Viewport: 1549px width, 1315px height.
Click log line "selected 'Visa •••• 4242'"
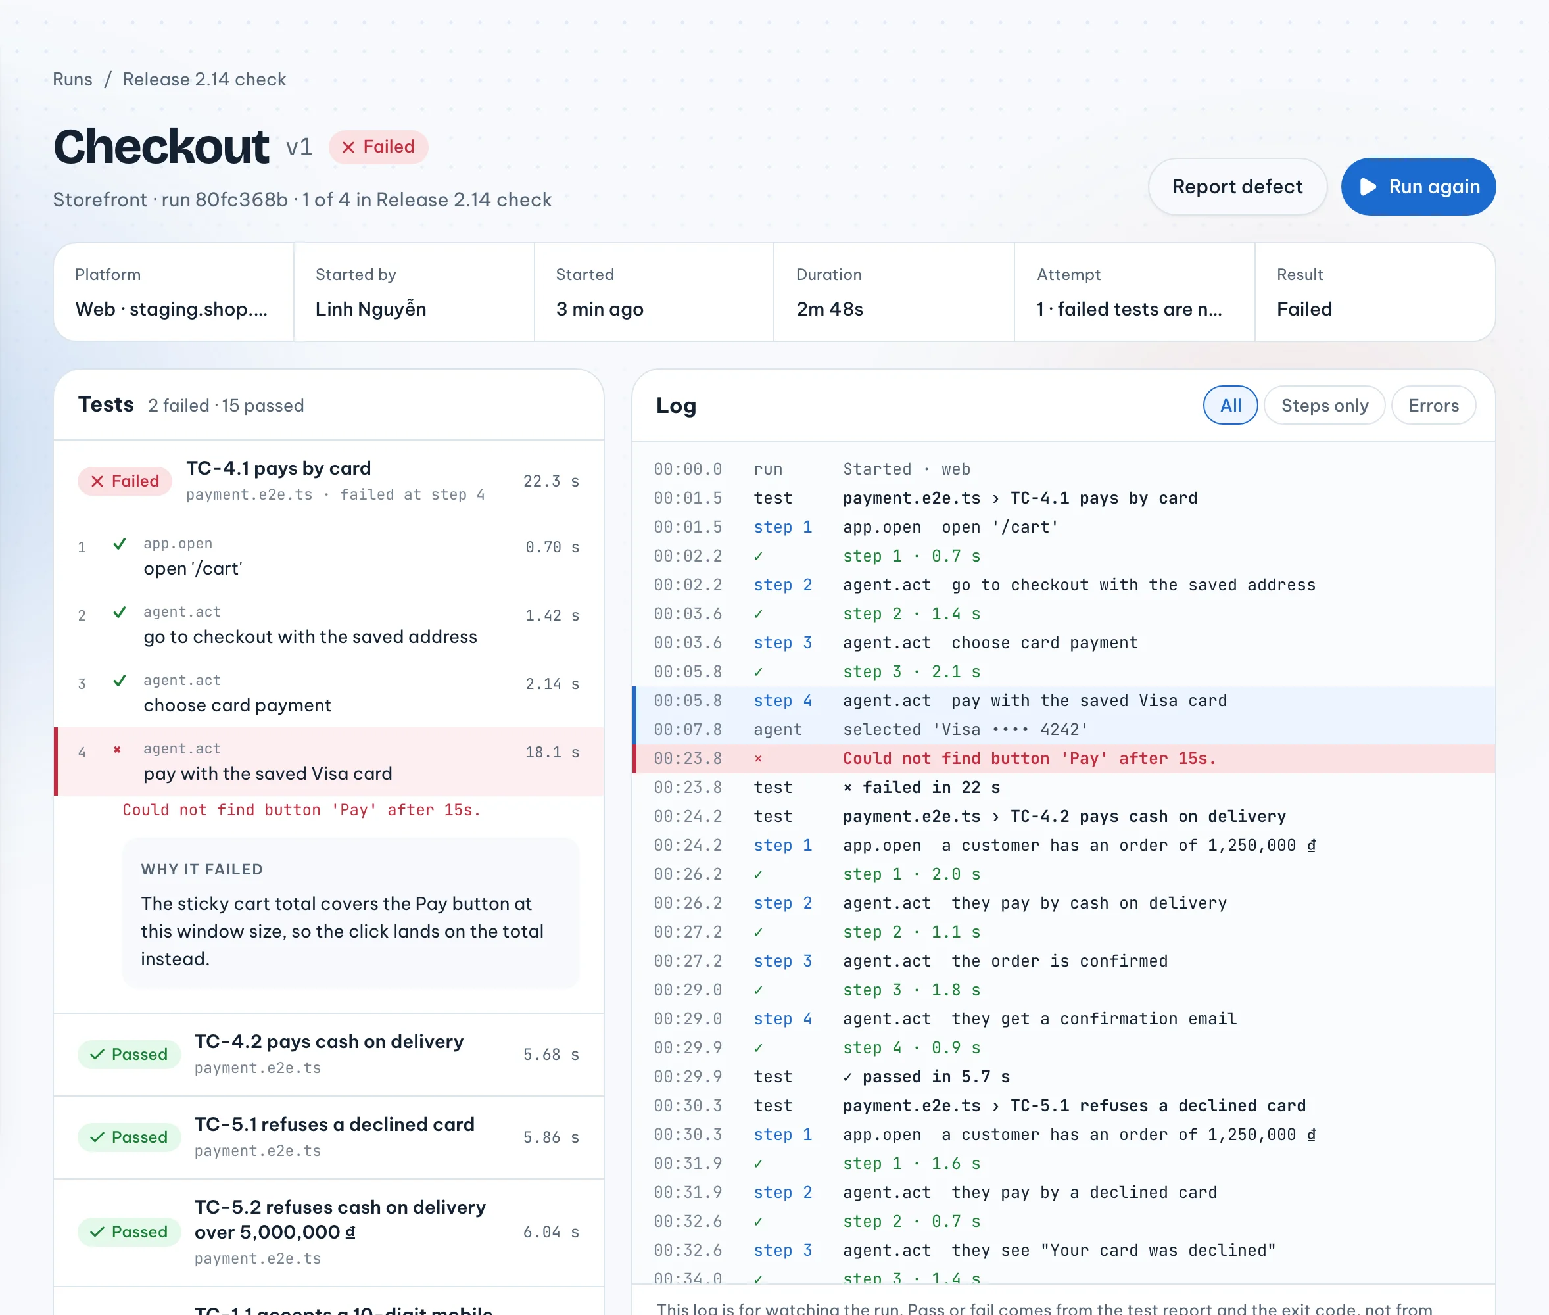pyautogui.click(x=1063, y=730)
